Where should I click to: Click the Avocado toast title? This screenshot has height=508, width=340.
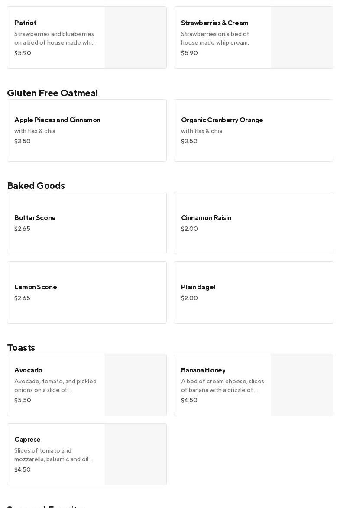[x=28, y=370]
